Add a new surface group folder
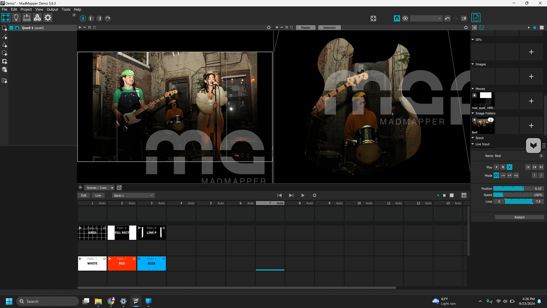The height and width of the screenshot is (308, 547). pyautogui.click(x=5, y=81)
